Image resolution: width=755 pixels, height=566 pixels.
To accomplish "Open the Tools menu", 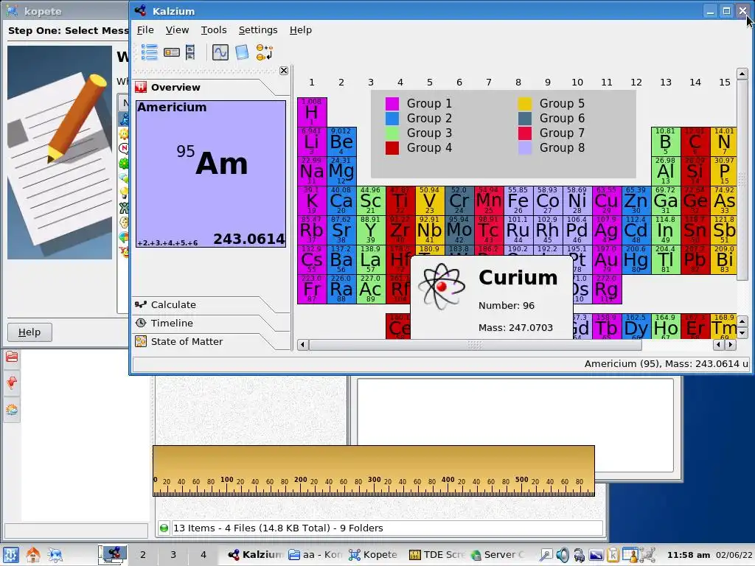I will (214, 29).
